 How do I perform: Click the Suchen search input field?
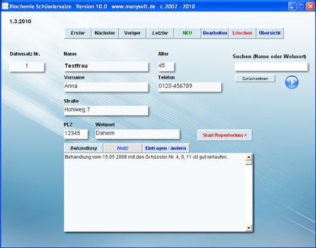271,66
